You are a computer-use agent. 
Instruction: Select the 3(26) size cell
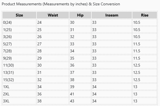pyautogui.click(x=20, y=37)
